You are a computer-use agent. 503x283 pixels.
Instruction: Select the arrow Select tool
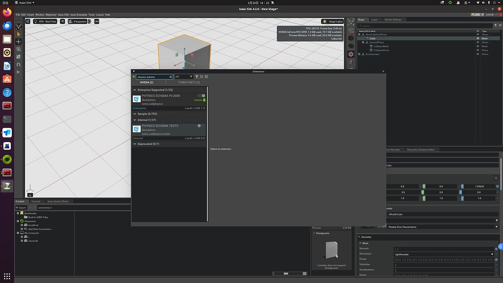click(x=18, y=34)
